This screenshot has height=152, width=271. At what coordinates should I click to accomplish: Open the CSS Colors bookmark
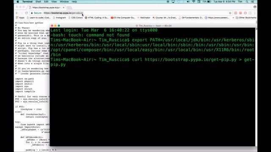[75, 18]
